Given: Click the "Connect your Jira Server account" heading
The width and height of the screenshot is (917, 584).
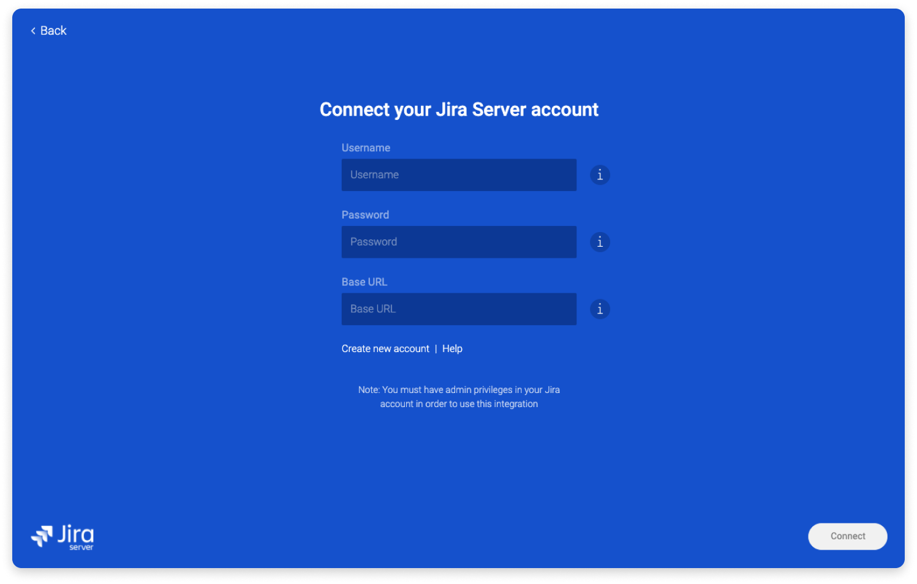Looking at the screenshot, I should (459, 110).
